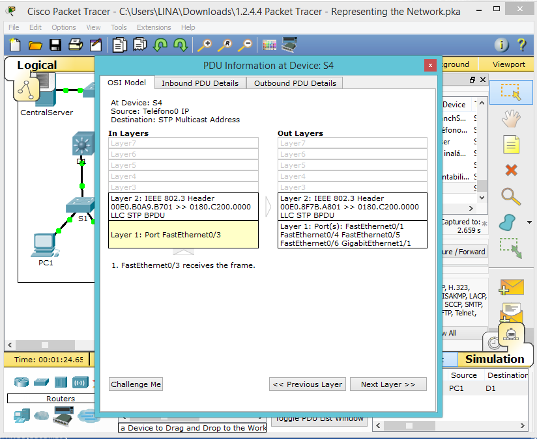Screen dimensions: 537x439
Task: Open file with the folder icon
Action: pos(35,45)
